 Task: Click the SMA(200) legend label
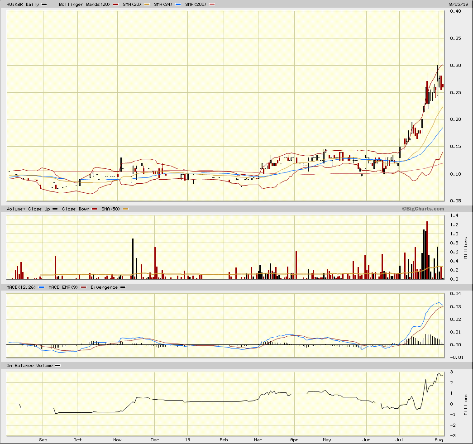pyautogui.click(x=196, y=4)
